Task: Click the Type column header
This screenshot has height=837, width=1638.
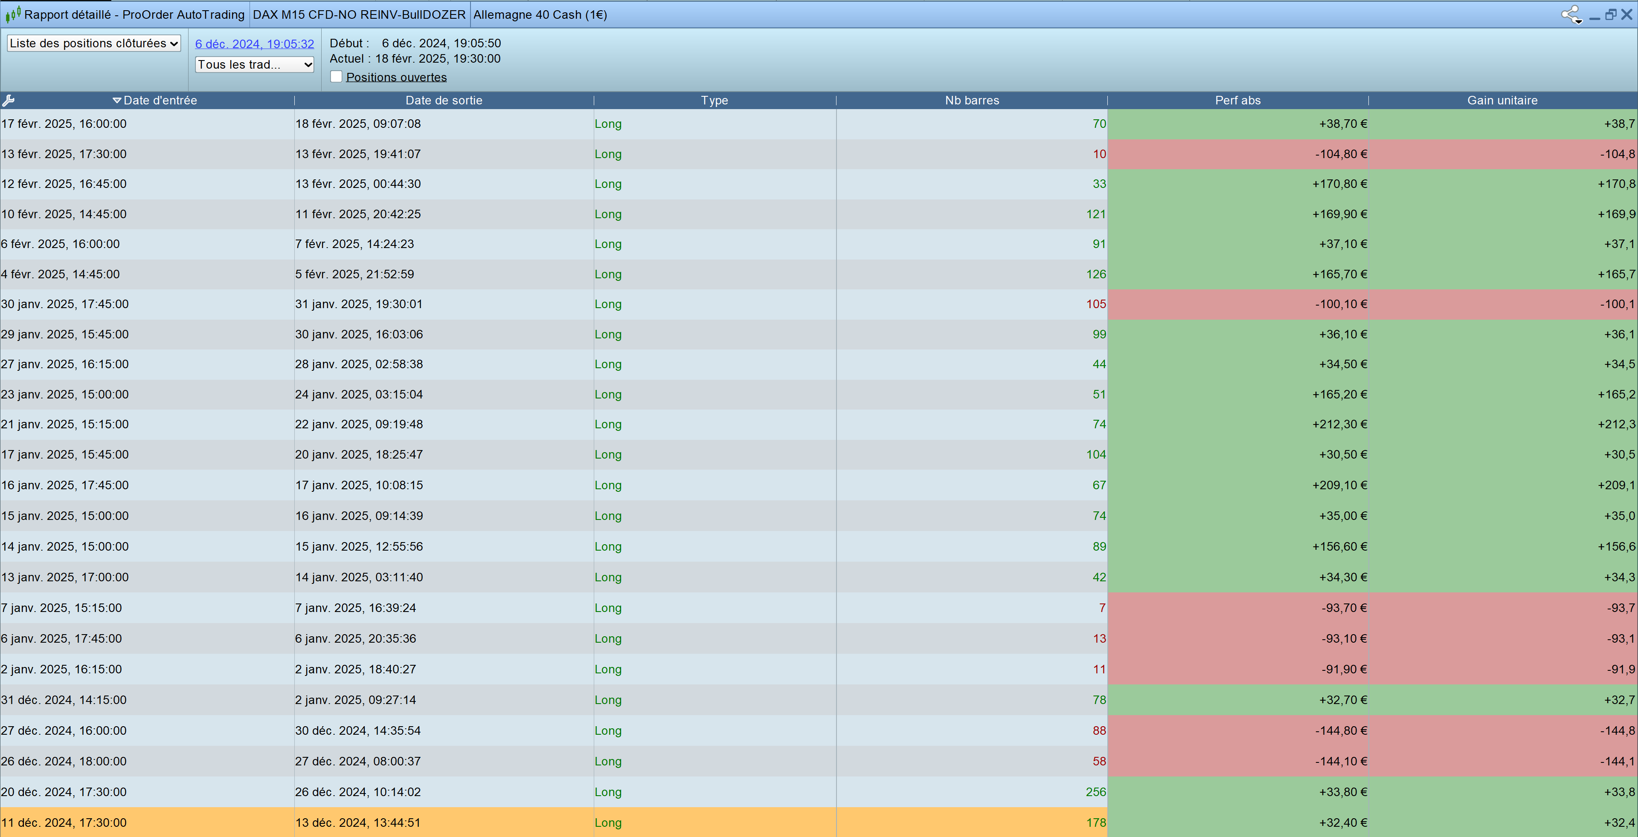Action: click(714, 100)
